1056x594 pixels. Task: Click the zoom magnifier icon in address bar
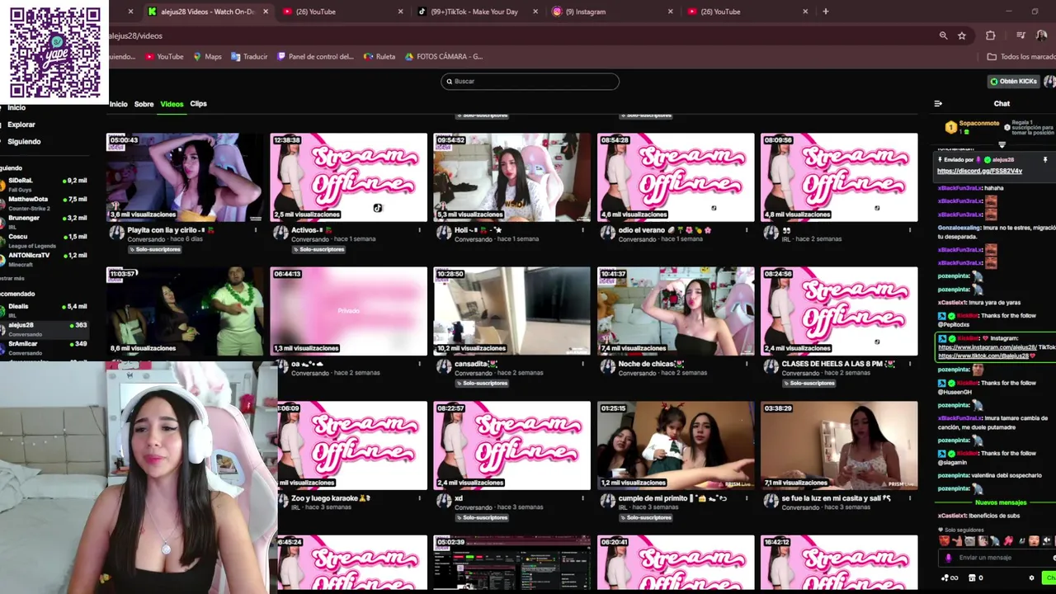943,35
